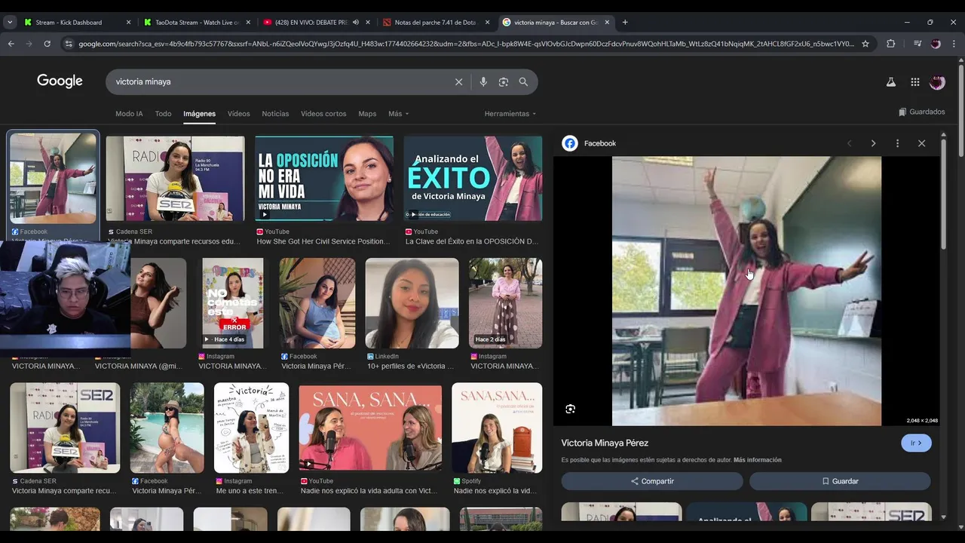Viewport: 965px width, 543px height.
Task: Click the Ir visit button
Action: click(x=916, y=443)
